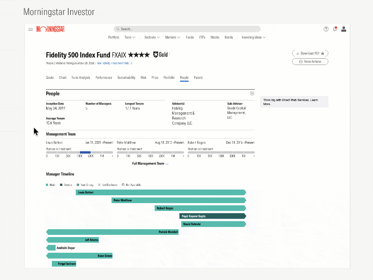
Task: Expand the Tools dropdown menu
Action: tap(130, 37)
